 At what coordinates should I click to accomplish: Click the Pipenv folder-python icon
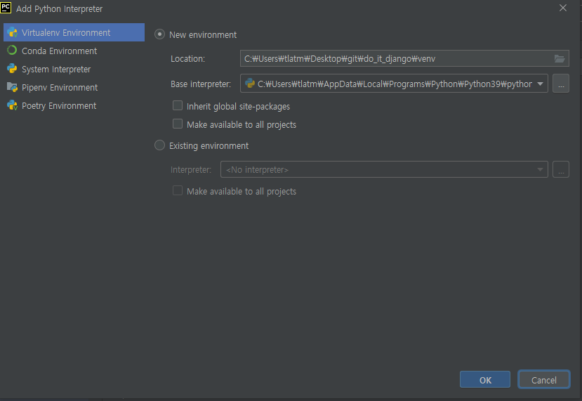pos(12,87)
